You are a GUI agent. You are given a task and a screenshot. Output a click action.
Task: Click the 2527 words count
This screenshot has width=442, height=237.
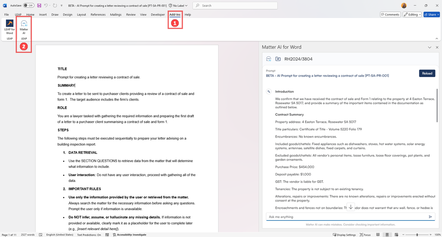pos(28,235)
